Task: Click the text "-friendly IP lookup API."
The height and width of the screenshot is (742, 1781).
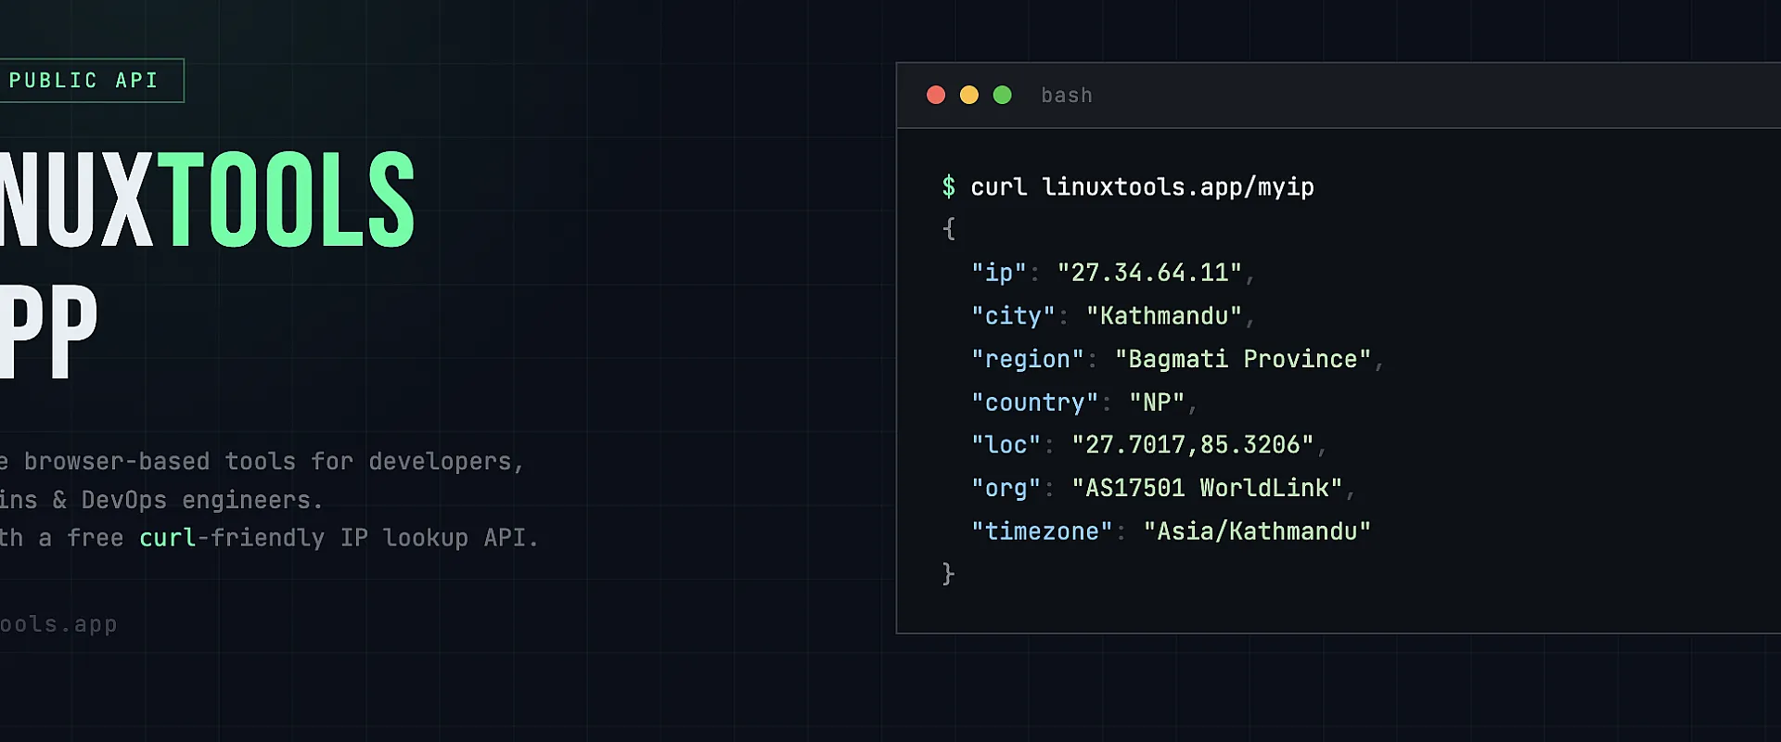Action: point(368,538)
